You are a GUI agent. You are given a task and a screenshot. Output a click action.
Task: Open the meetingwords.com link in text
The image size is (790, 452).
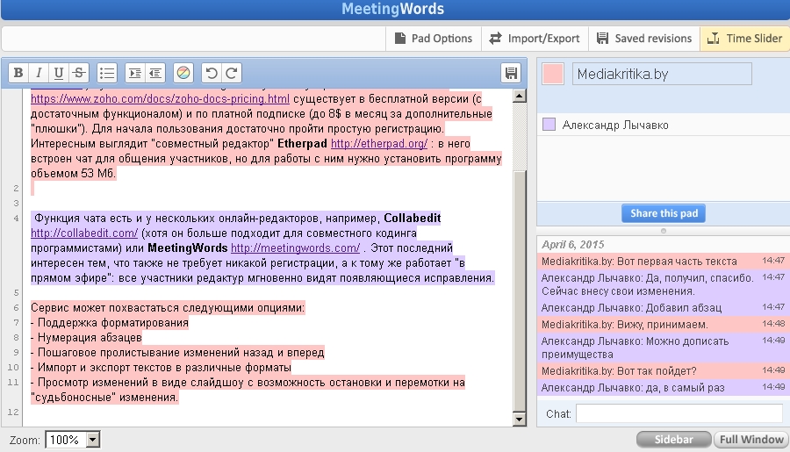tap(295, 248)
